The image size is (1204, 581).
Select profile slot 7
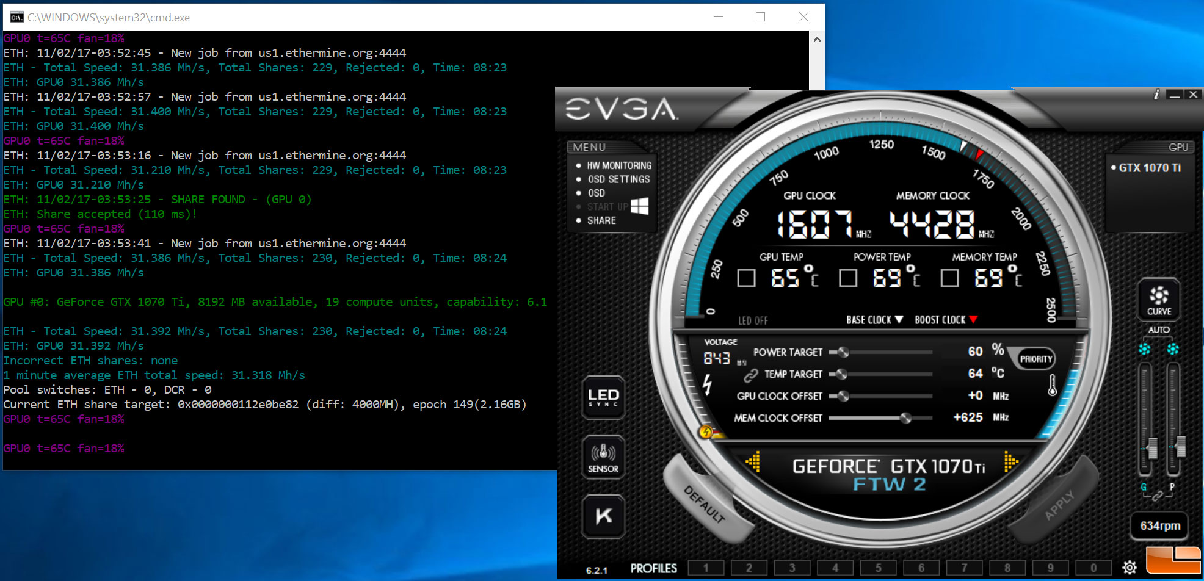[x=964, y=568]
